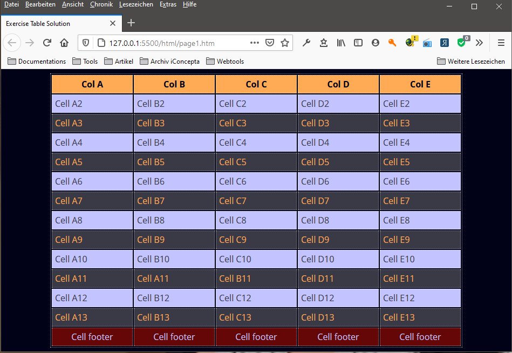Viewport: 512px width, 353px height.
Task: Open the Firefox account icon
Action: pyautogui.click(x=376, y=43)
